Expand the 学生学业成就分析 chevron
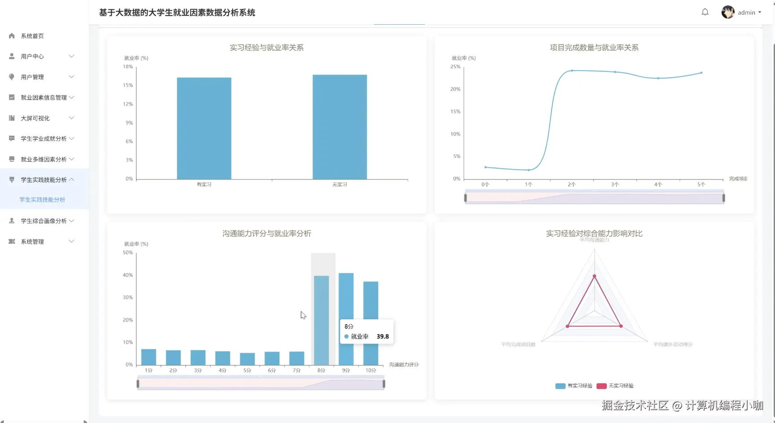 click(71, 138)
